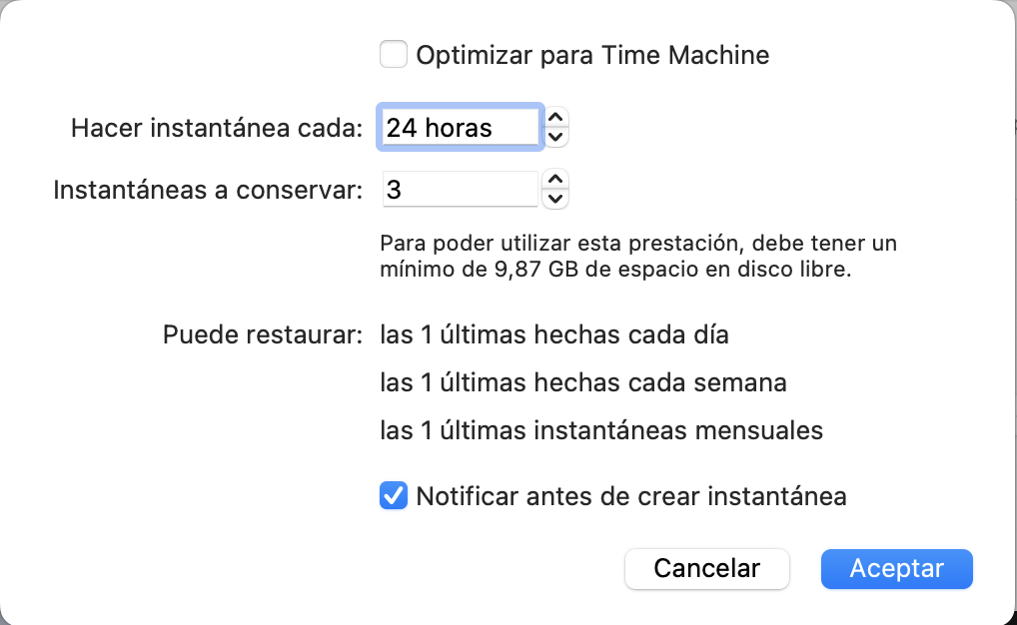Click the 'Hacer instantánea cada:' label
Screen dimensions: 1017x625
(217, 128)
